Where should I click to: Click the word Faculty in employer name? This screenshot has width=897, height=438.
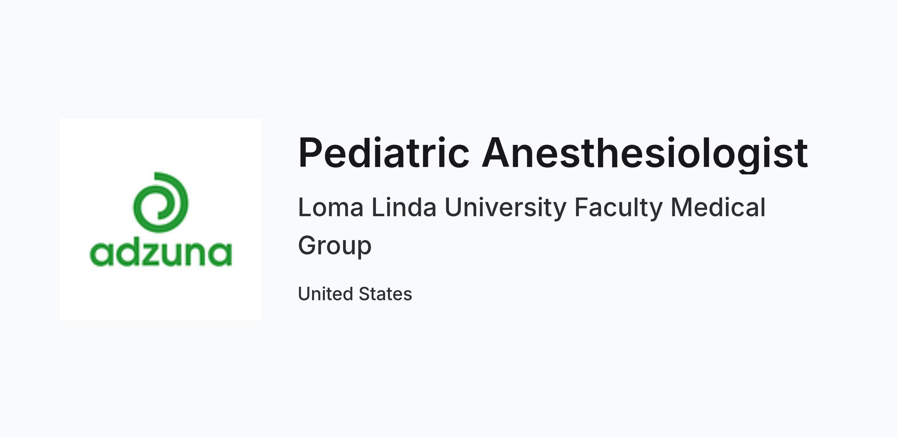point(619,208)
